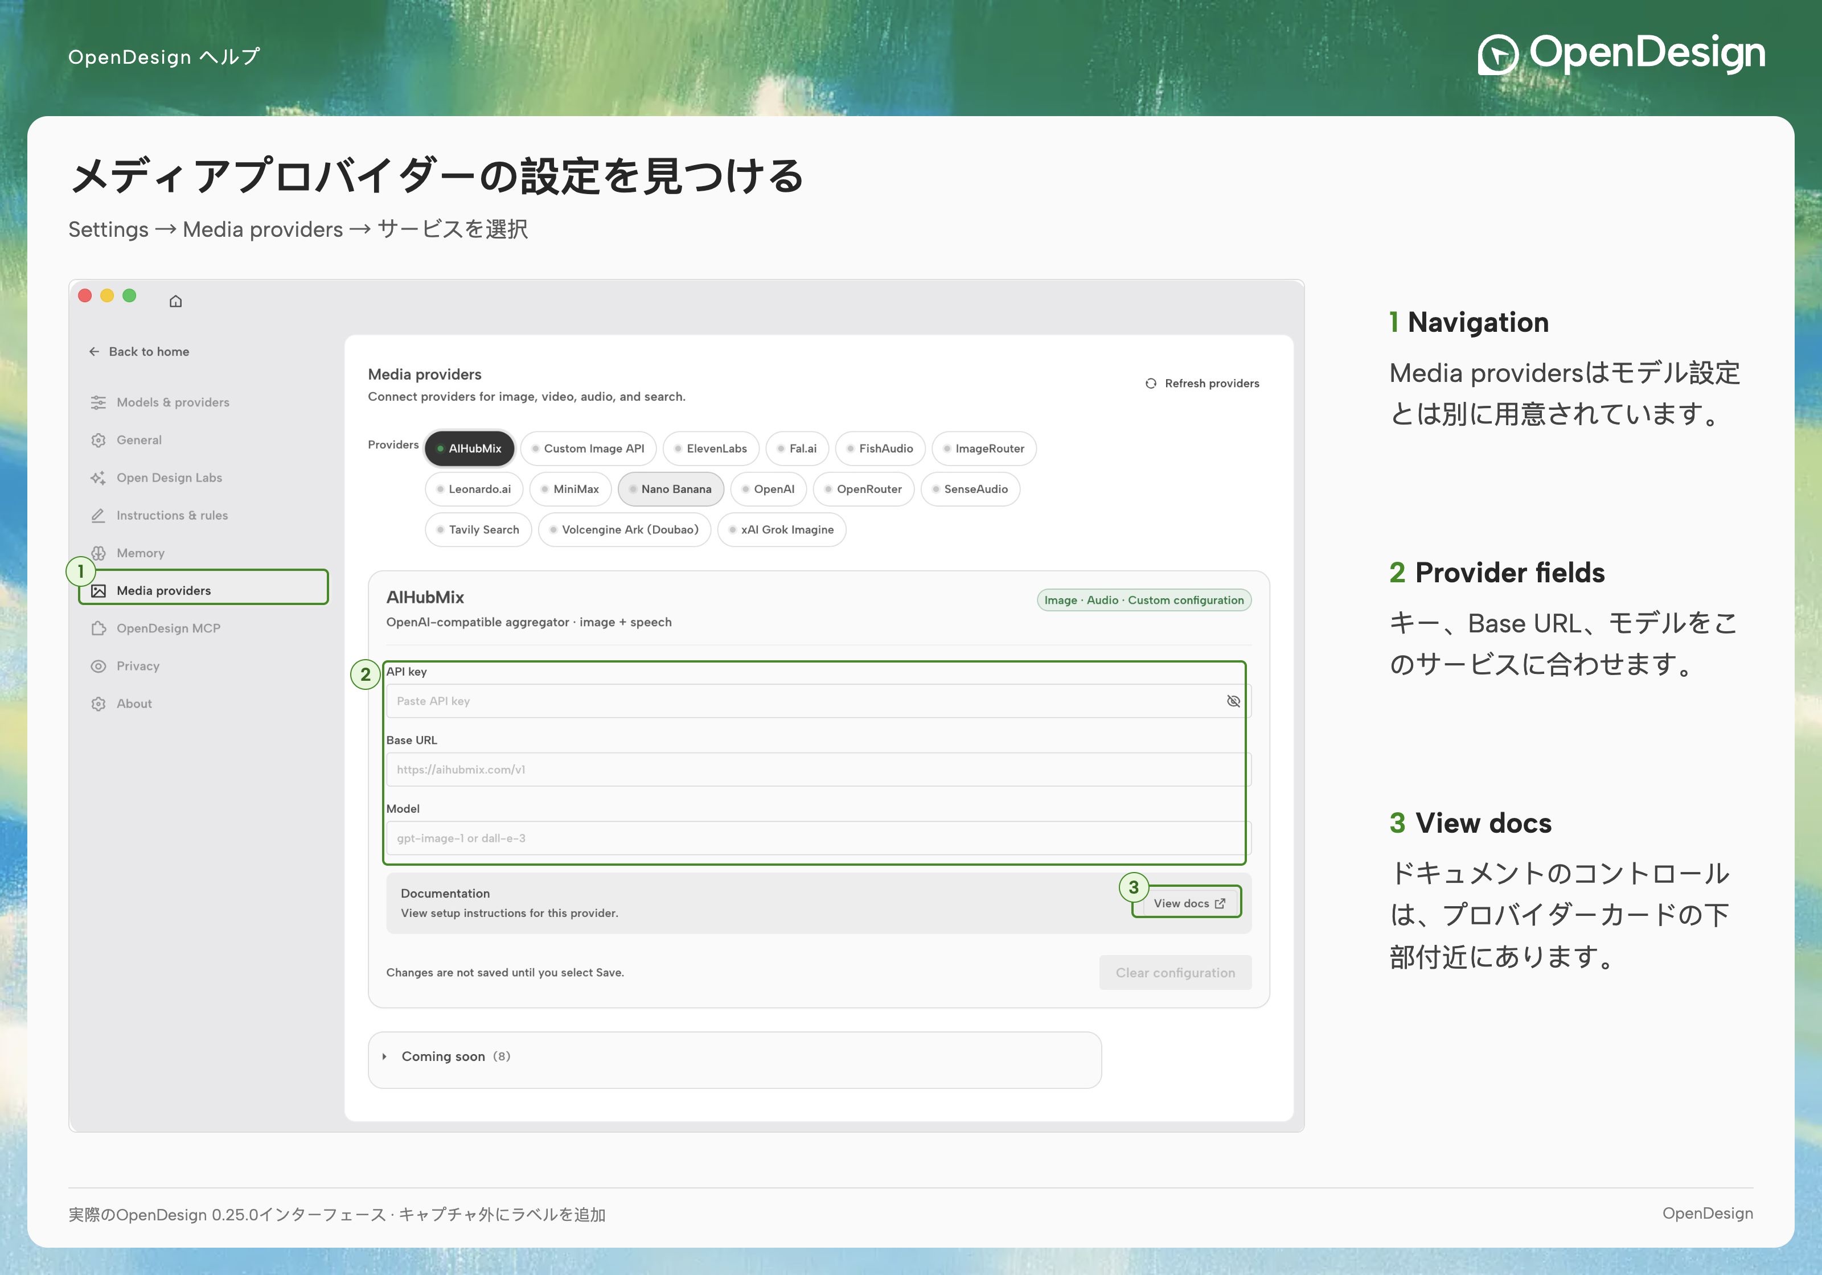The image size is (1822, 1275).
Task: Click the OpenDesign MCP puzzle icon
Action: click(99, 628)
